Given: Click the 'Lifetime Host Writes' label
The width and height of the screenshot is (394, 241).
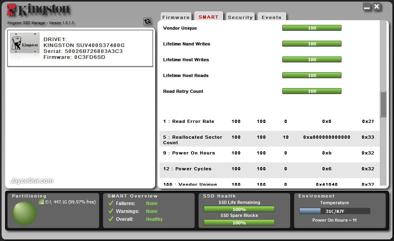Looking at the screenshot, I should tap(186, 60).
